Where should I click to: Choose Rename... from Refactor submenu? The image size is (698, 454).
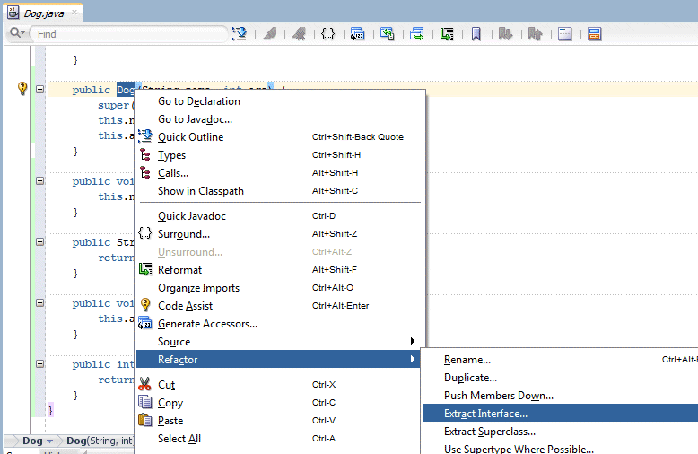pyautogui.click(x=560, y=360)
